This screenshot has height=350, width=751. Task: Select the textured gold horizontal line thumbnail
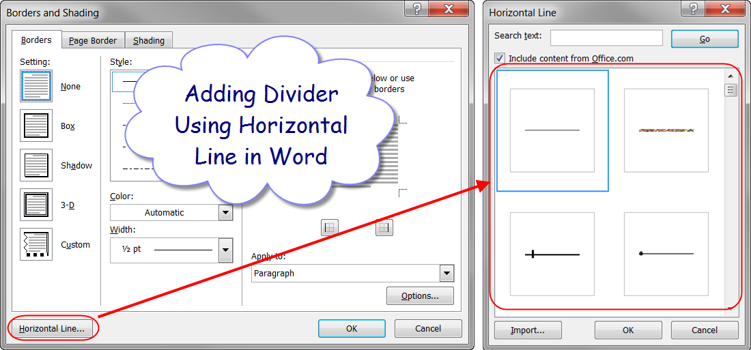click(x=666, y=130)
